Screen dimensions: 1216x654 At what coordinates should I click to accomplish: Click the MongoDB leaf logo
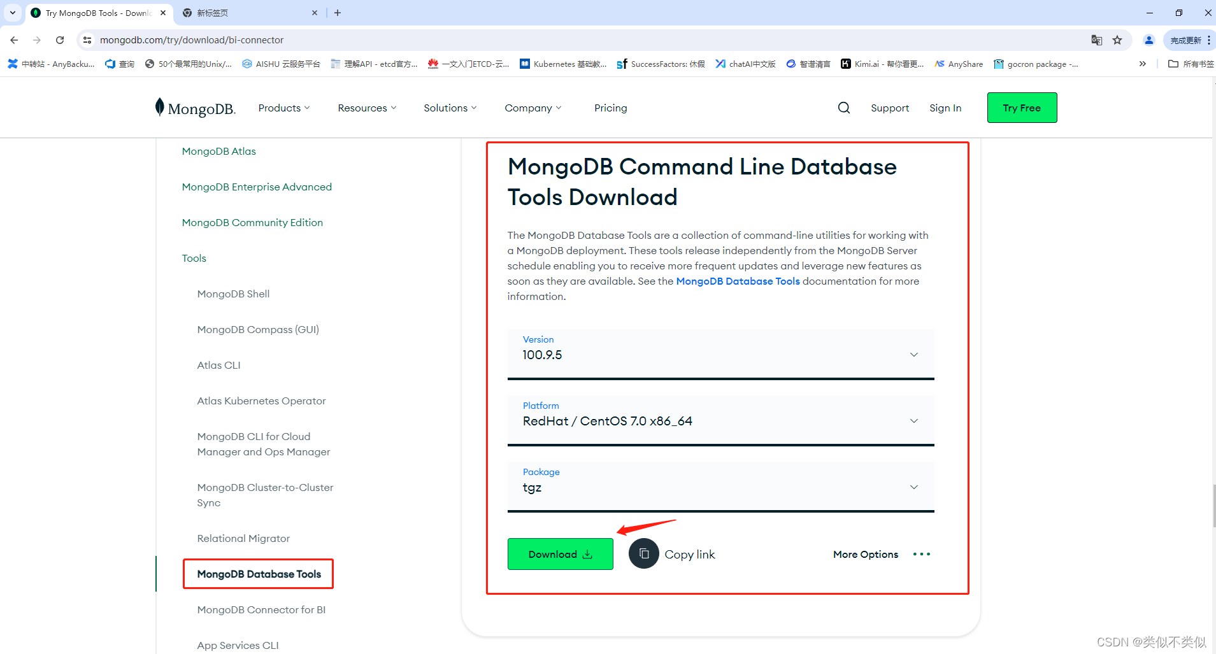(161, 107)
